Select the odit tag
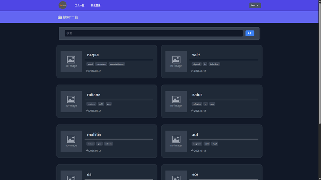Screen dimensions: 321x180 point(206,144)
